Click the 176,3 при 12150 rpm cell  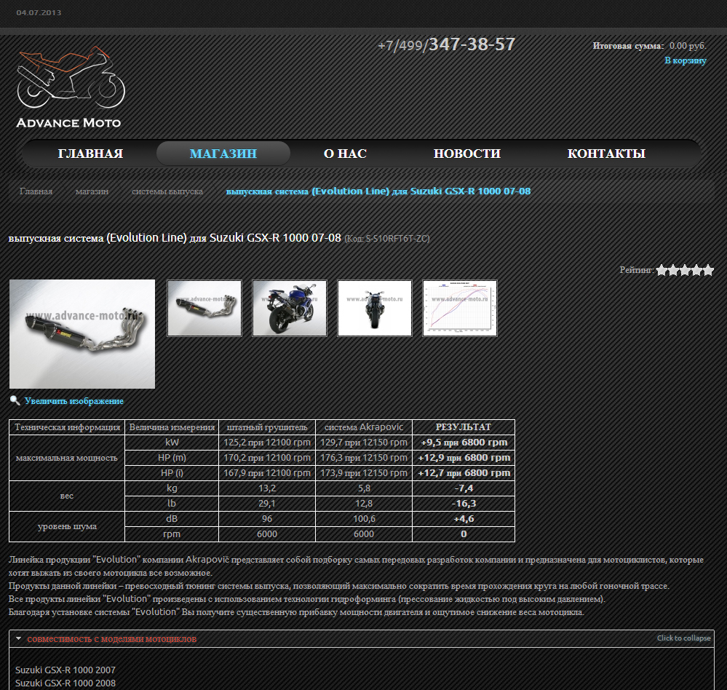364,458
